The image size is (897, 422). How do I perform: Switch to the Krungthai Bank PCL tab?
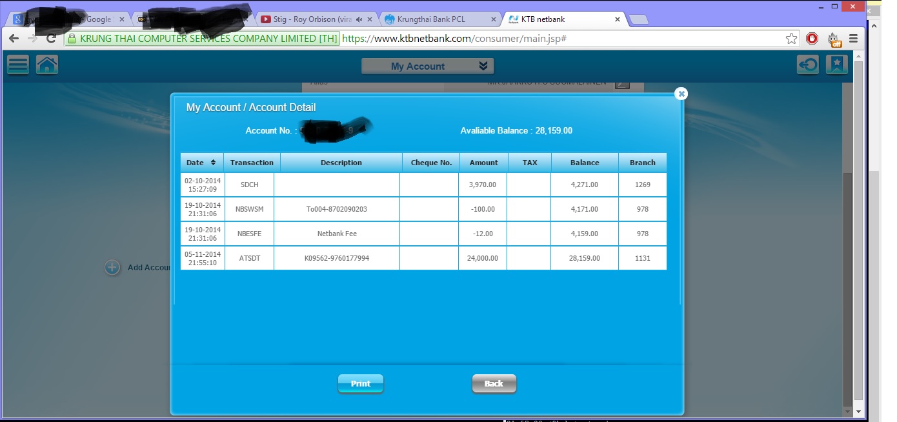tap(439, 19)
